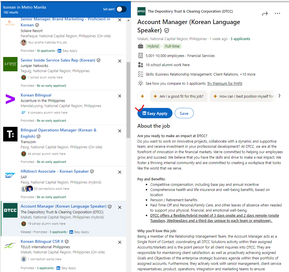The image size is (289, 272).
Task: Click the lightbulb Premium insight icon
Action: 140,83
